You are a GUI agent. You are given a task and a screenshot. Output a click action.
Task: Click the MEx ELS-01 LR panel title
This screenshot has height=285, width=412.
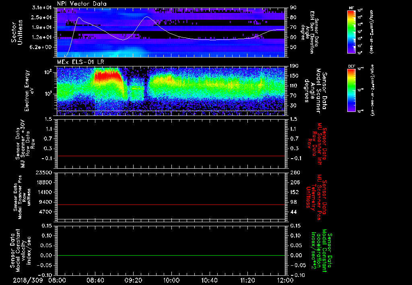[80, 62]
